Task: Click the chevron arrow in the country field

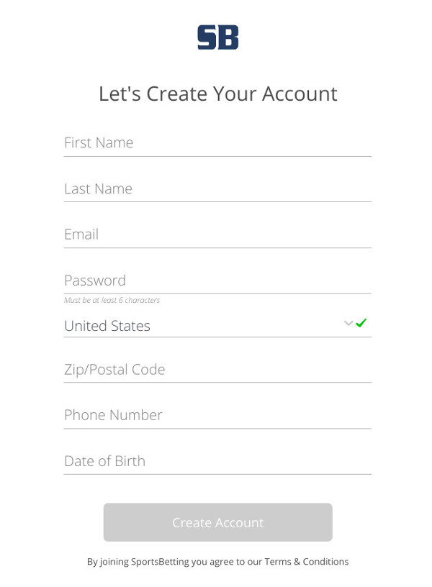Action: tap(348, 324)
